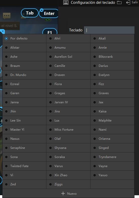Open the folder icon next to Configuración del teclado
This screenshot has width=139, height=198.
coord(119,3)
